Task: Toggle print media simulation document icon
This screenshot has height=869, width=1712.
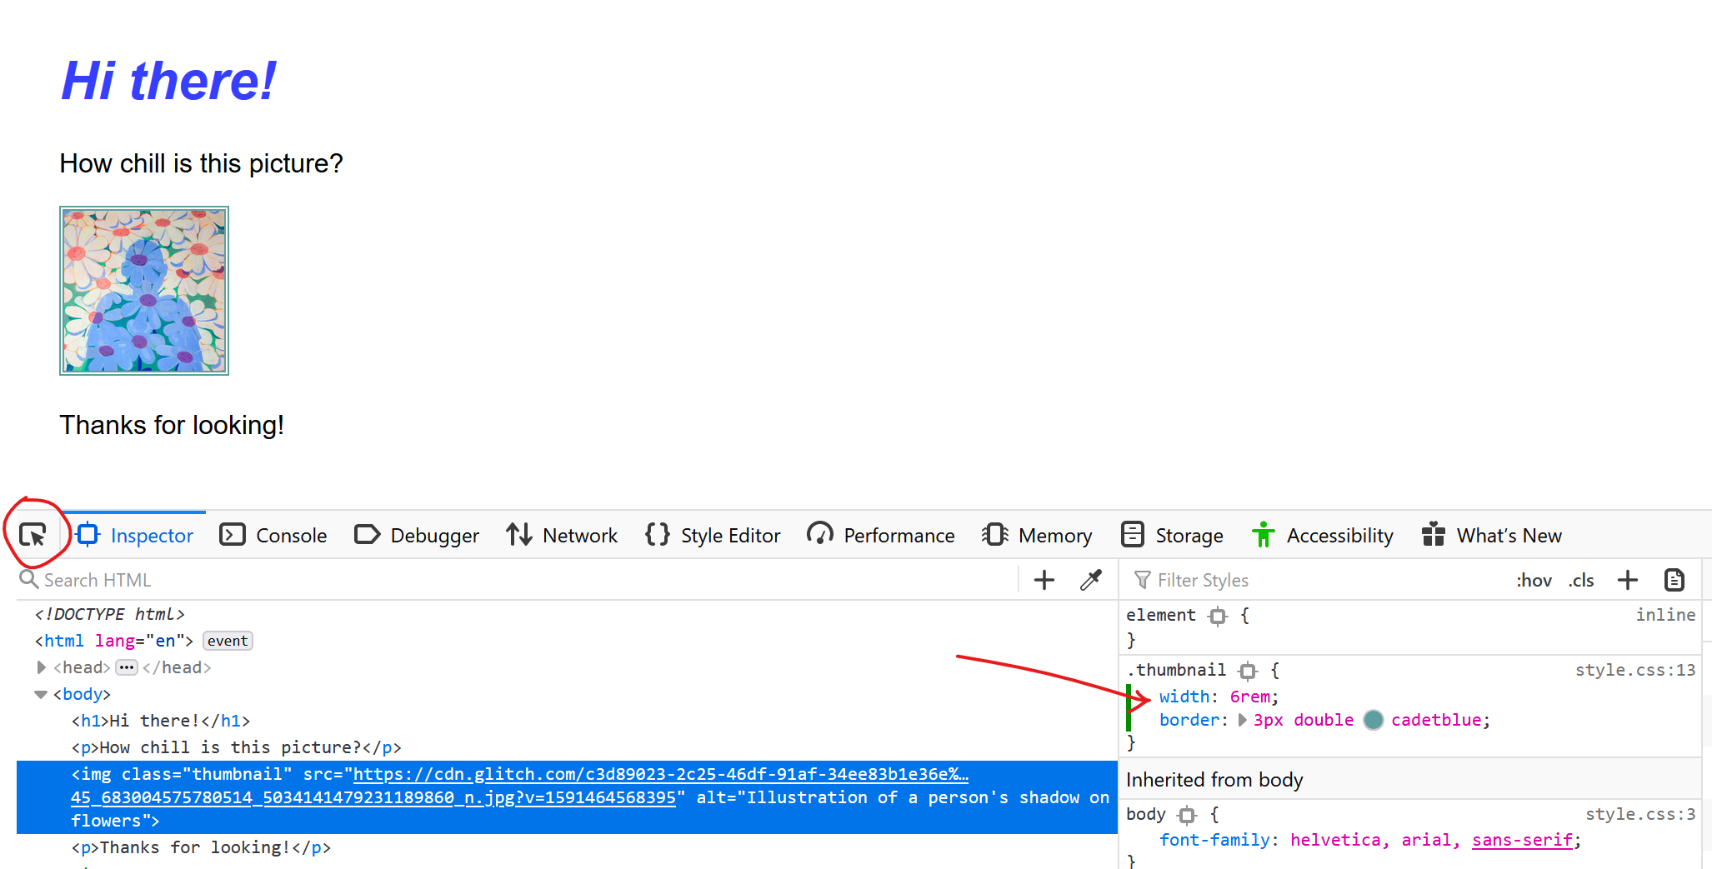Action: tap(1674, 579)
